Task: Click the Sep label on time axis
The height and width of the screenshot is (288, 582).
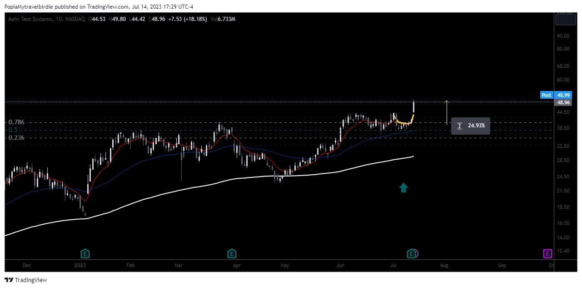Action: [502, 265]
